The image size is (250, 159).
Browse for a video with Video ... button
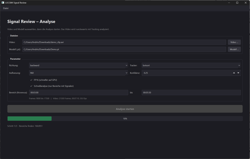(x=234, y=42)
